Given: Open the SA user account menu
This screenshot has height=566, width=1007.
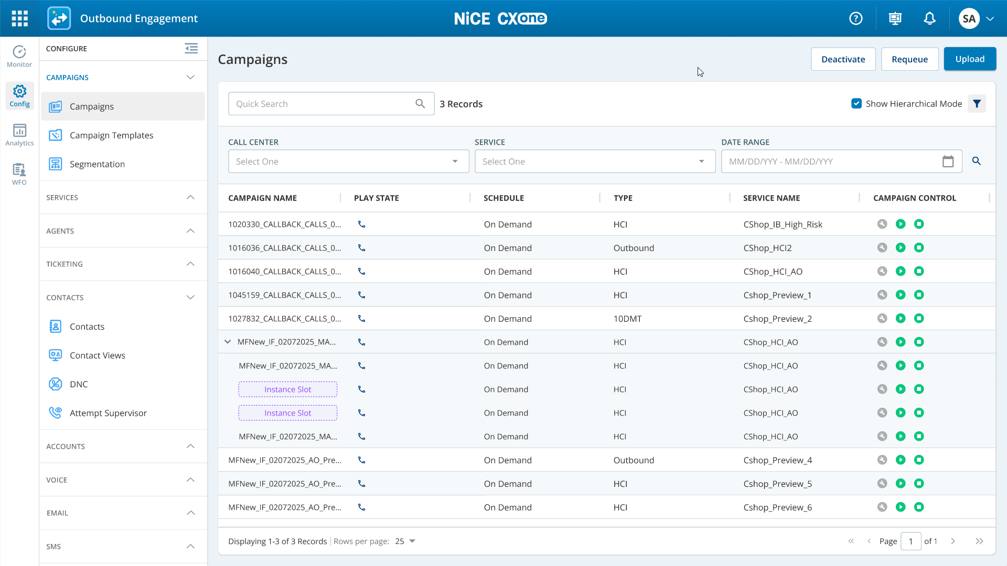Looking at the screenshot, I should (x=976, y=18).
